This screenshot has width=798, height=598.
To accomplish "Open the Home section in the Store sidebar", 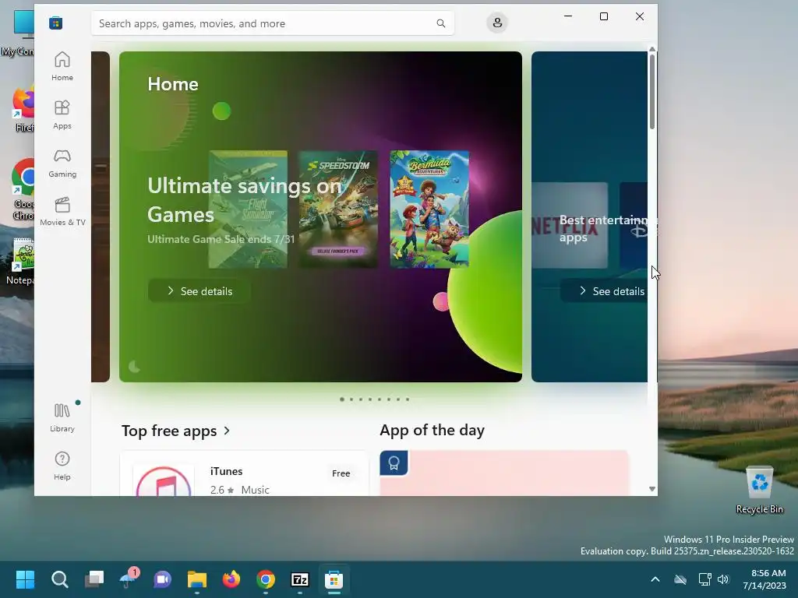I will point(62,66).
